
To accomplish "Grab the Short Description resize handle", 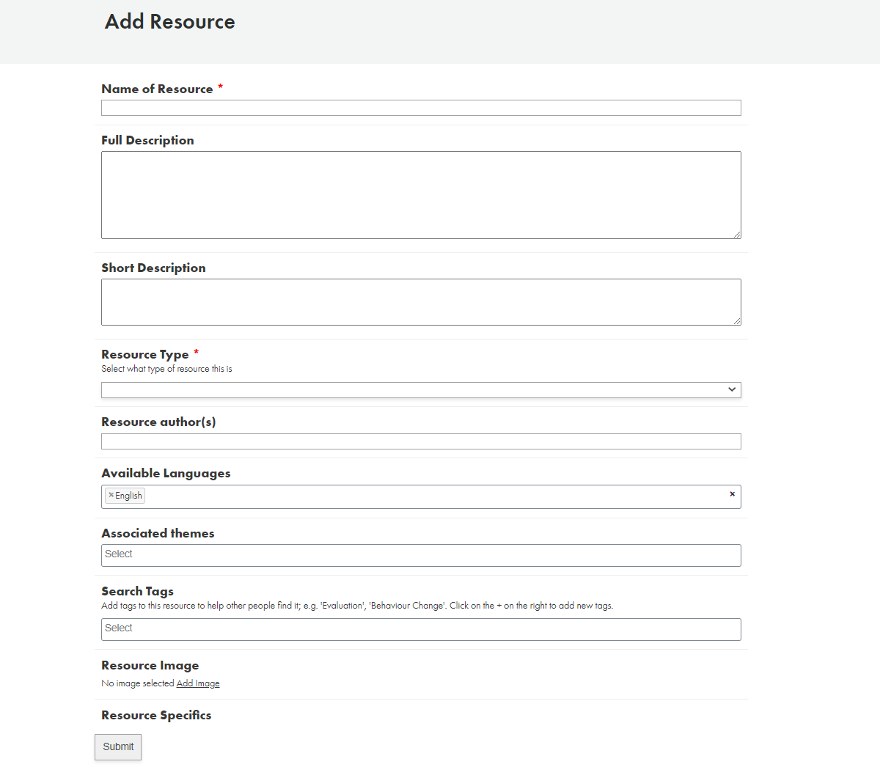I will (x=737, y=321).
